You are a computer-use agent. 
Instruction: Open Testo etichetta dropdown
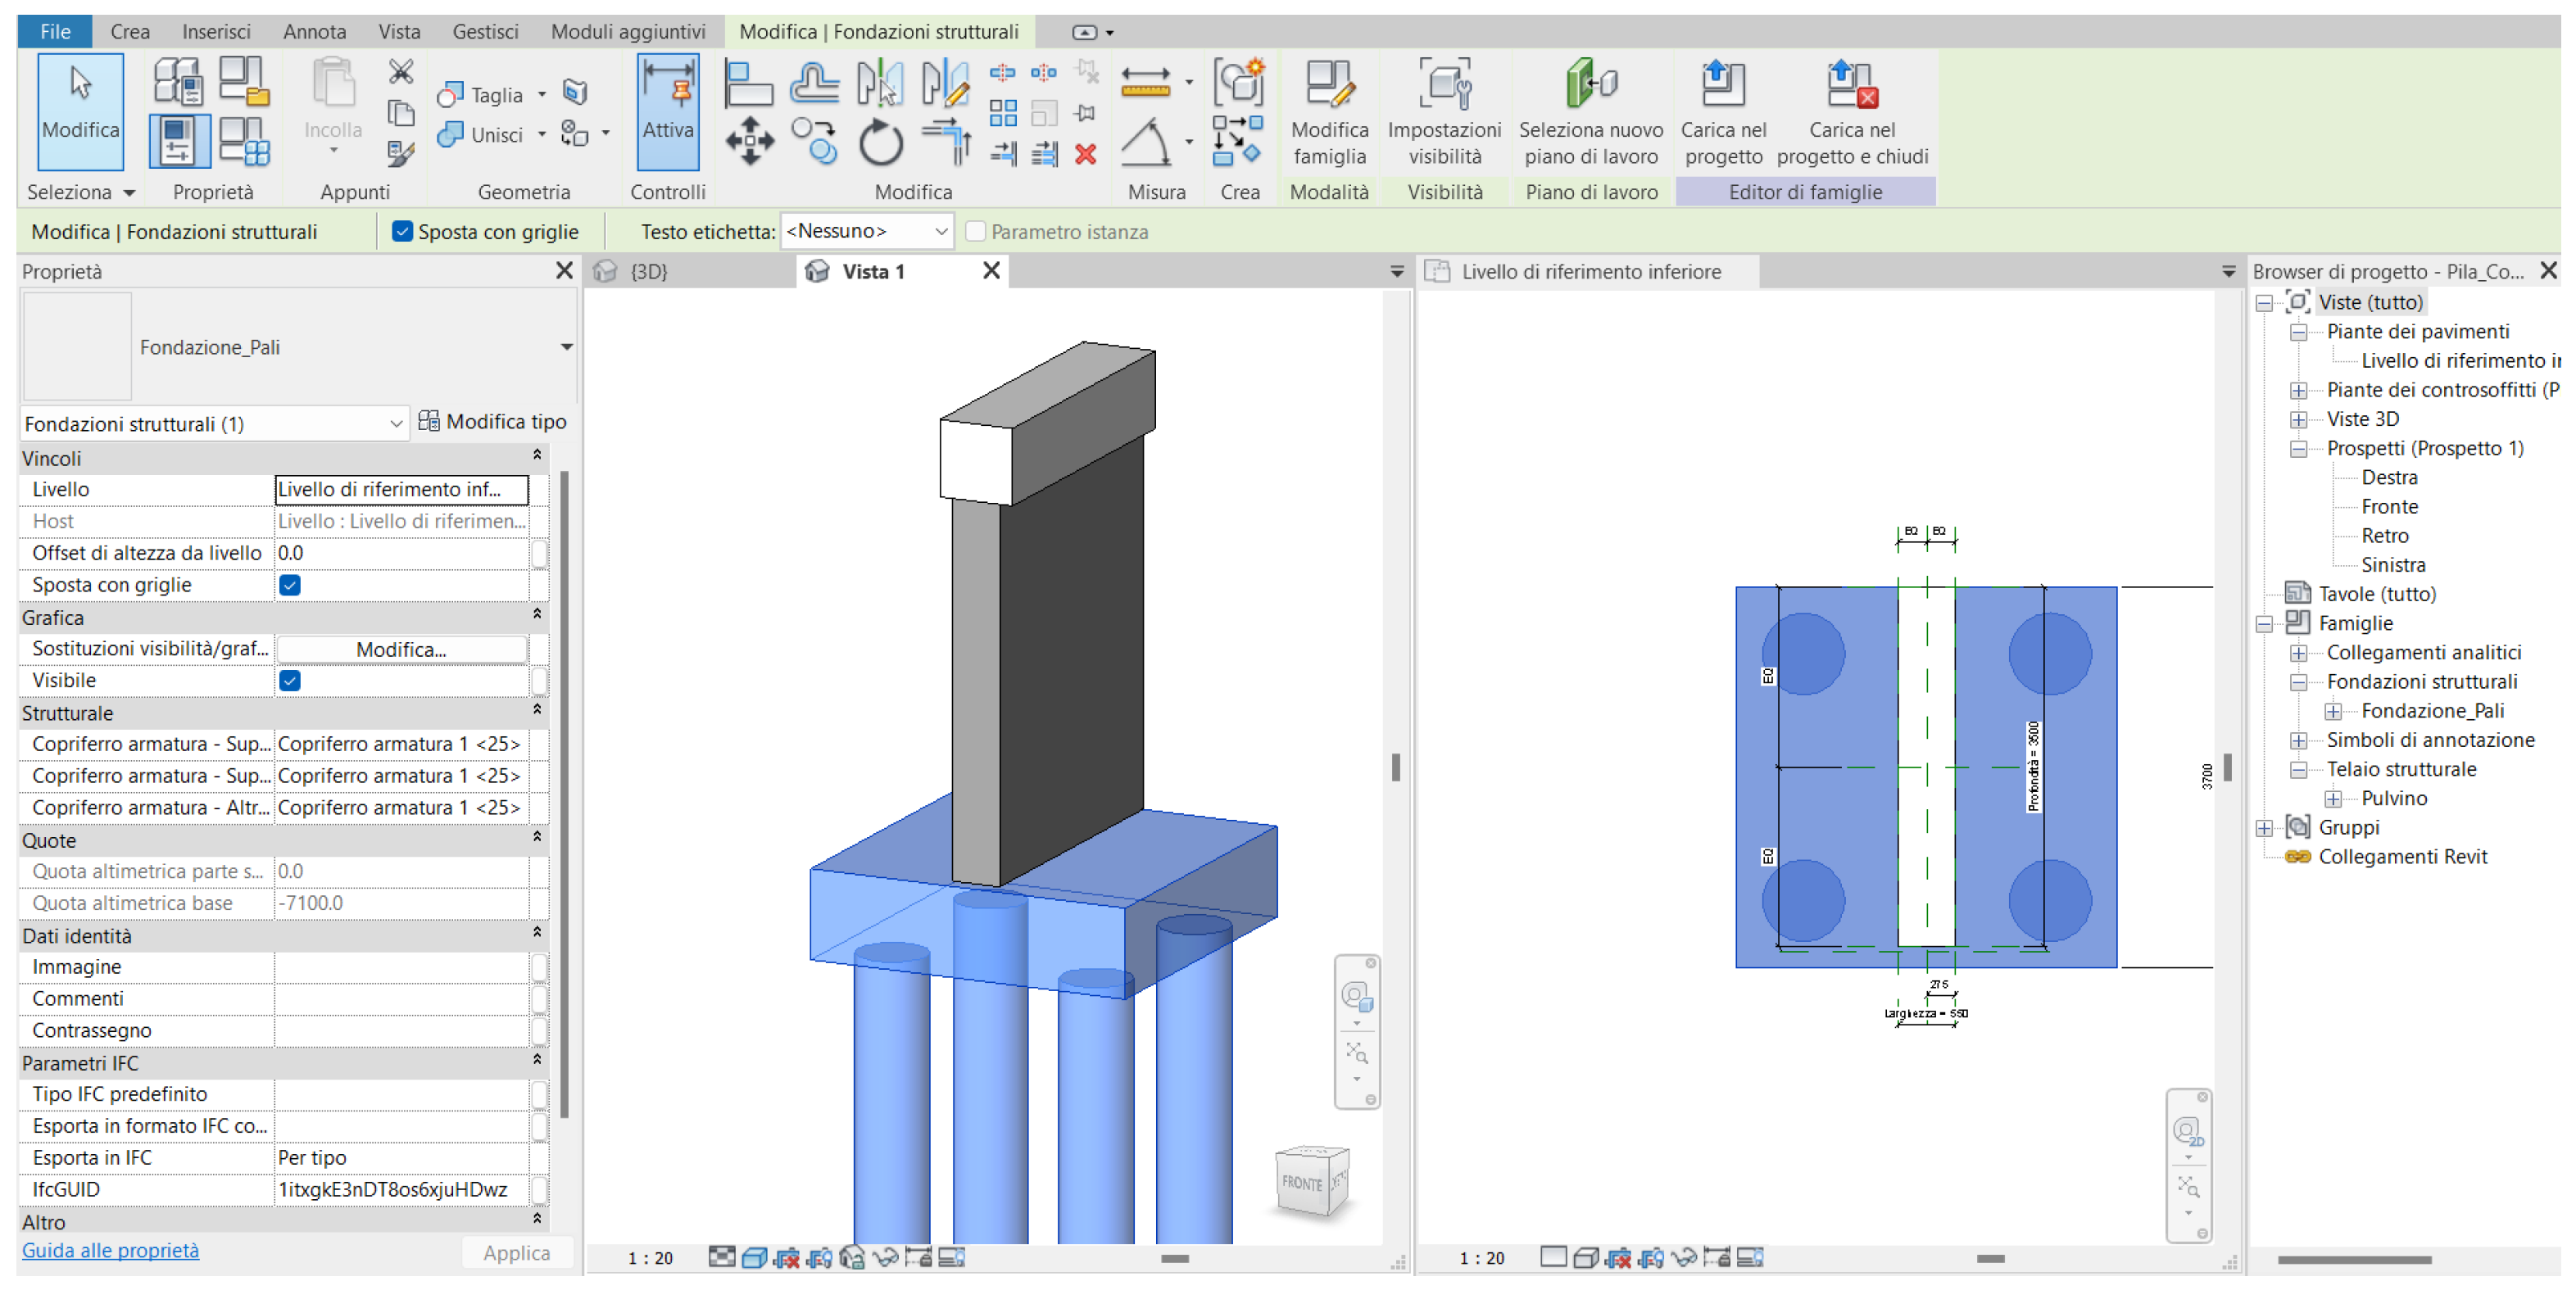point(866,232)
